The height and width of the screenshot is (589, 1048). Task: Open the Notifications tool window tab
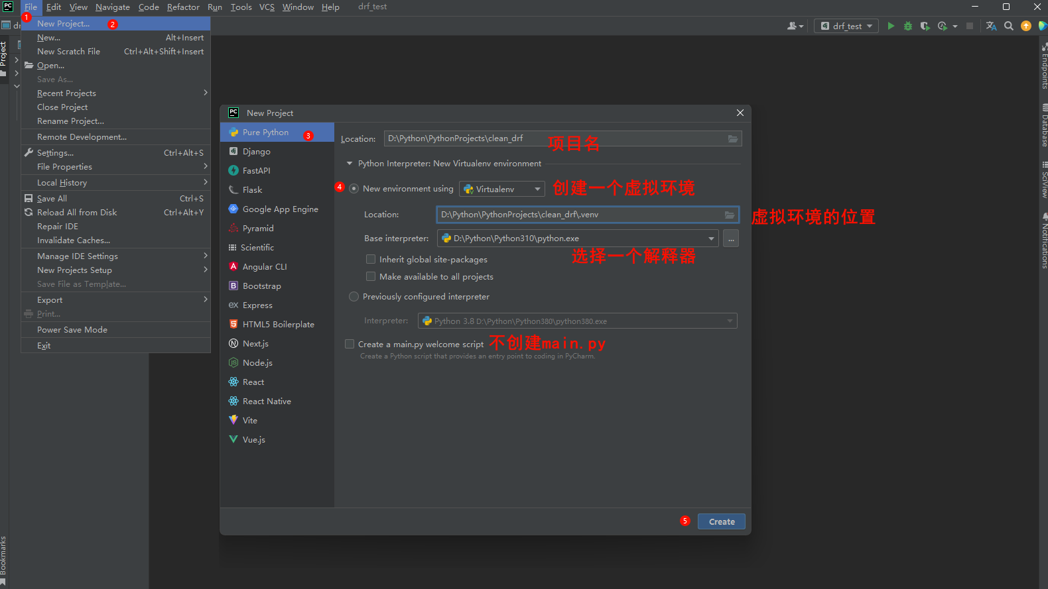click(x=1044, y=241)
